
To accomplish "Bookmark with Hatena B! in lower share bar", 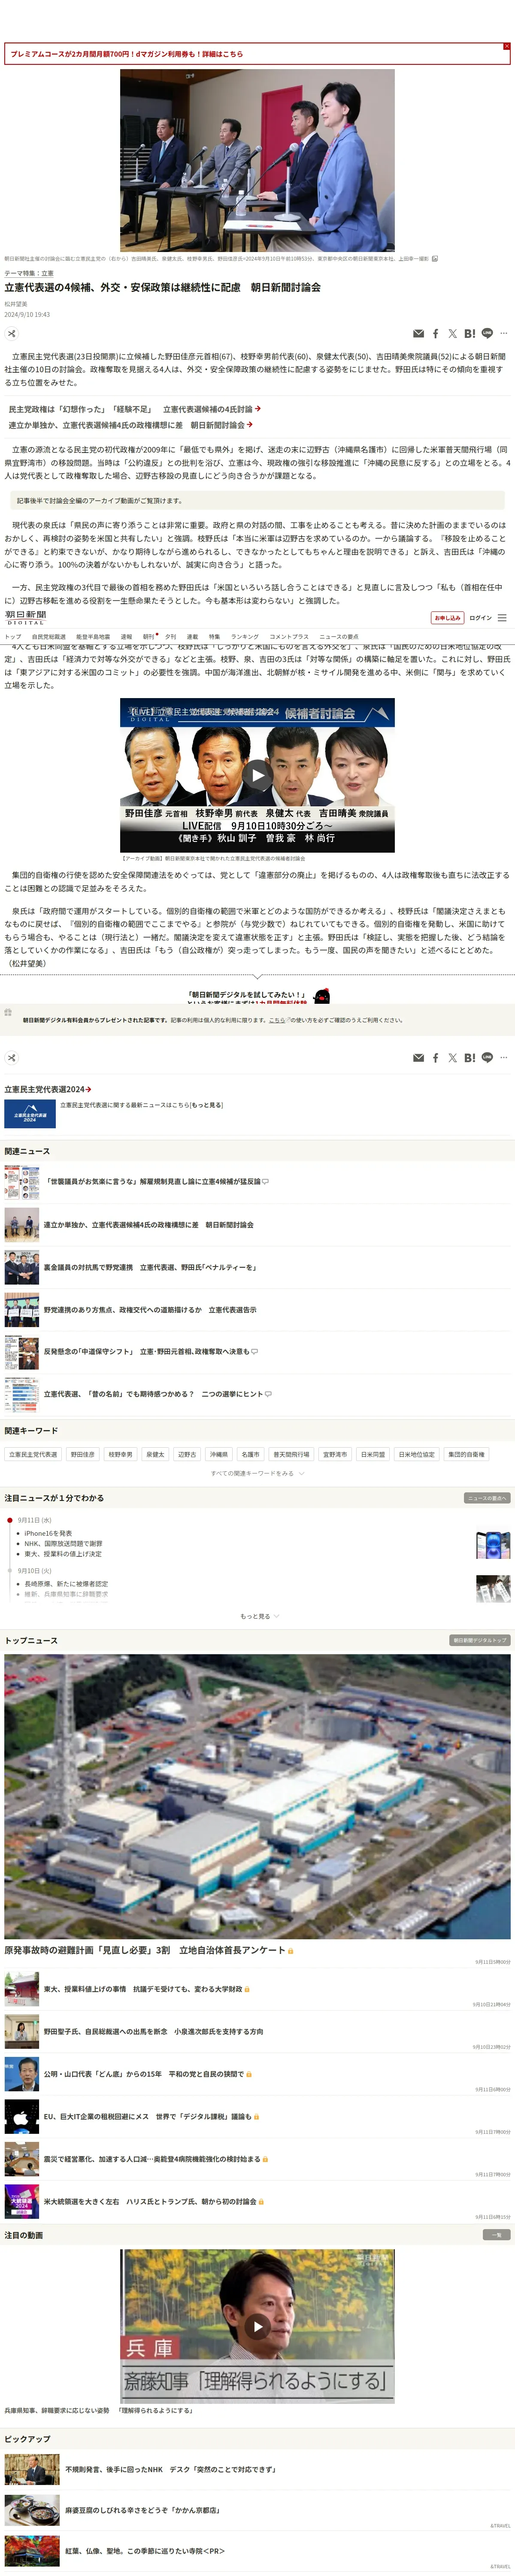I will pyautogui.click(x=469, y=1058).
